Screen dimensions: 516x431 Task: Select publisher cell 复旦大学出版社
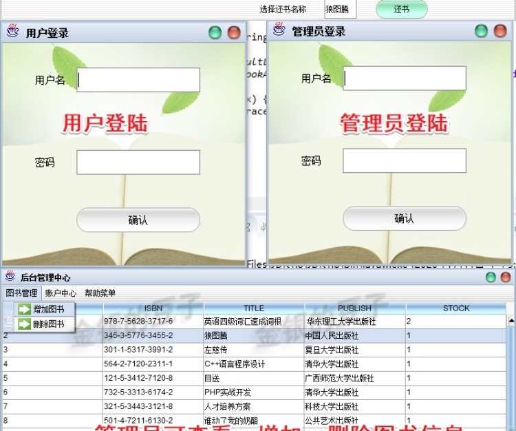(x=355, y=350)
